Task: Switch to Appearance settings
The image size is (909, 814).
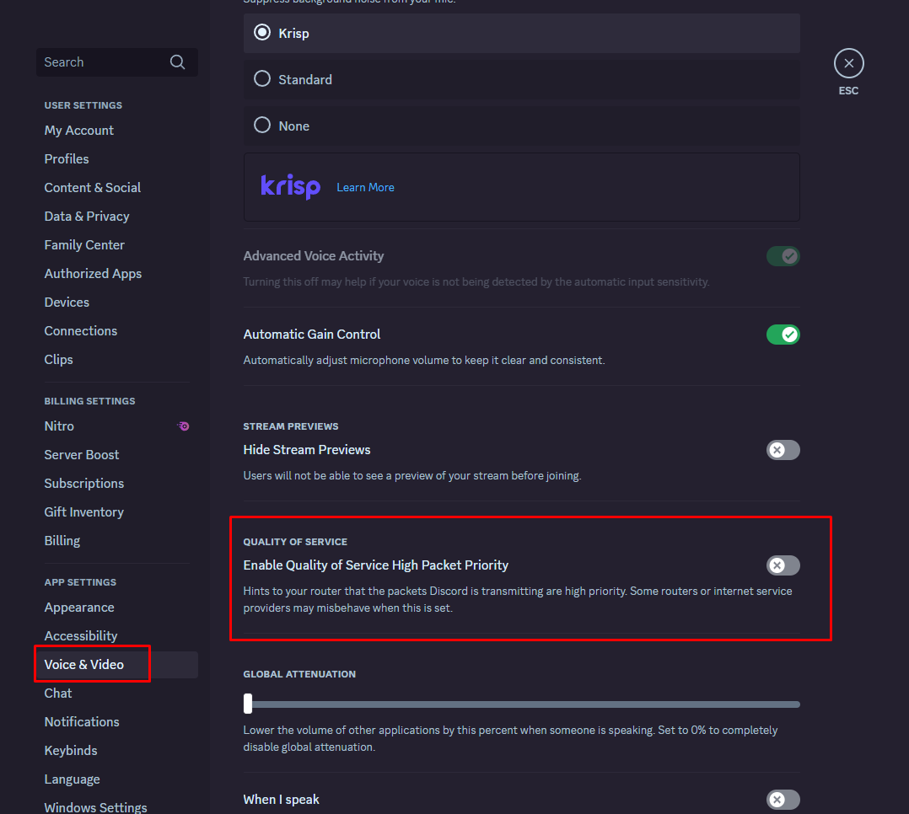Action: pos(79,608)
